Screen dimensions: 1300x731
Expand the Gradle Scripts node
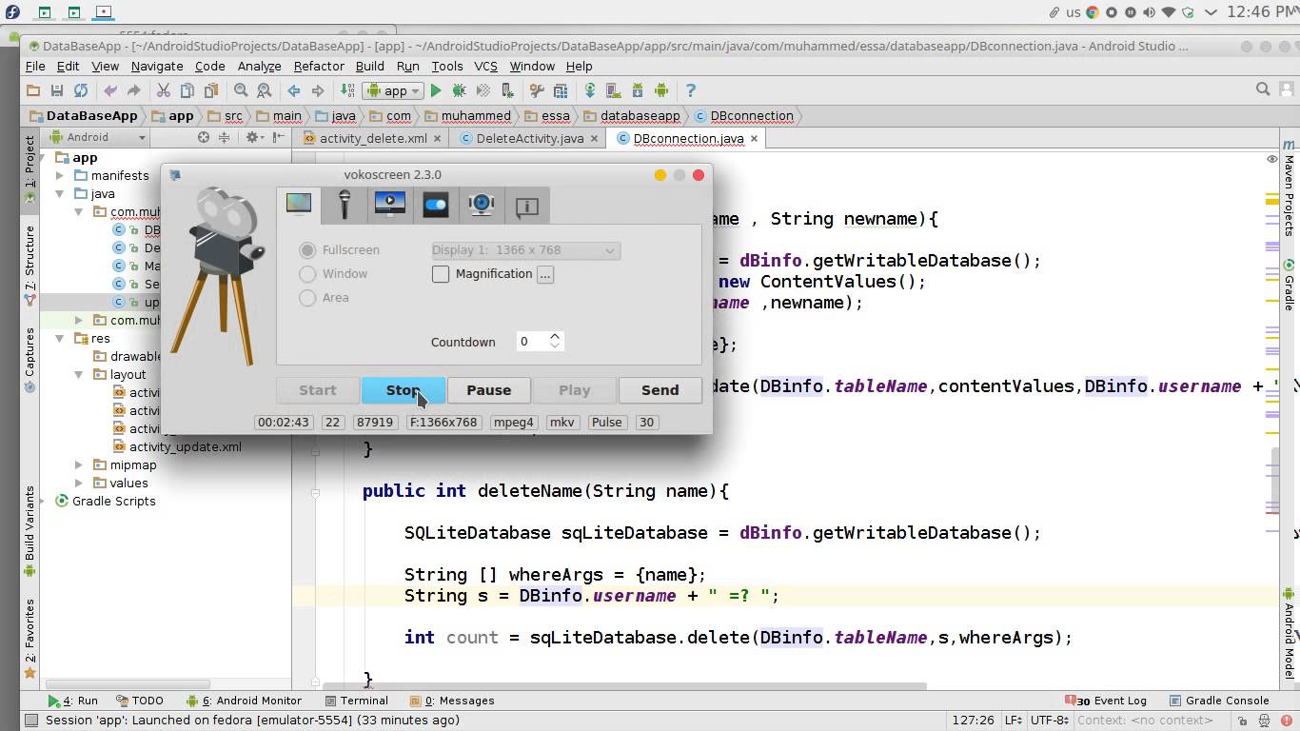[41, 502]
